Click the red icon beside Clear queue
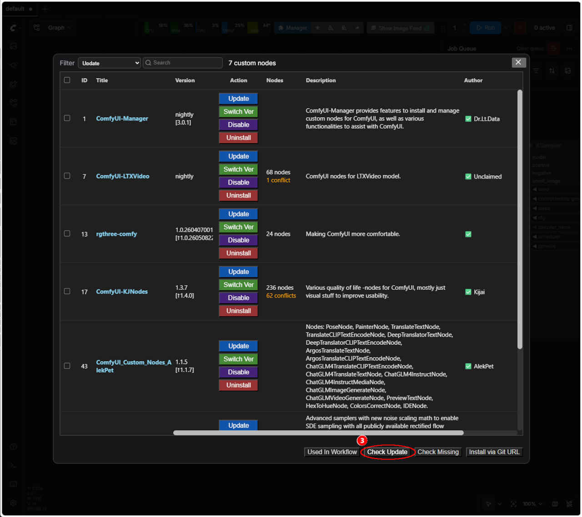This screenshot has width=582, height=517. point(553,48)
